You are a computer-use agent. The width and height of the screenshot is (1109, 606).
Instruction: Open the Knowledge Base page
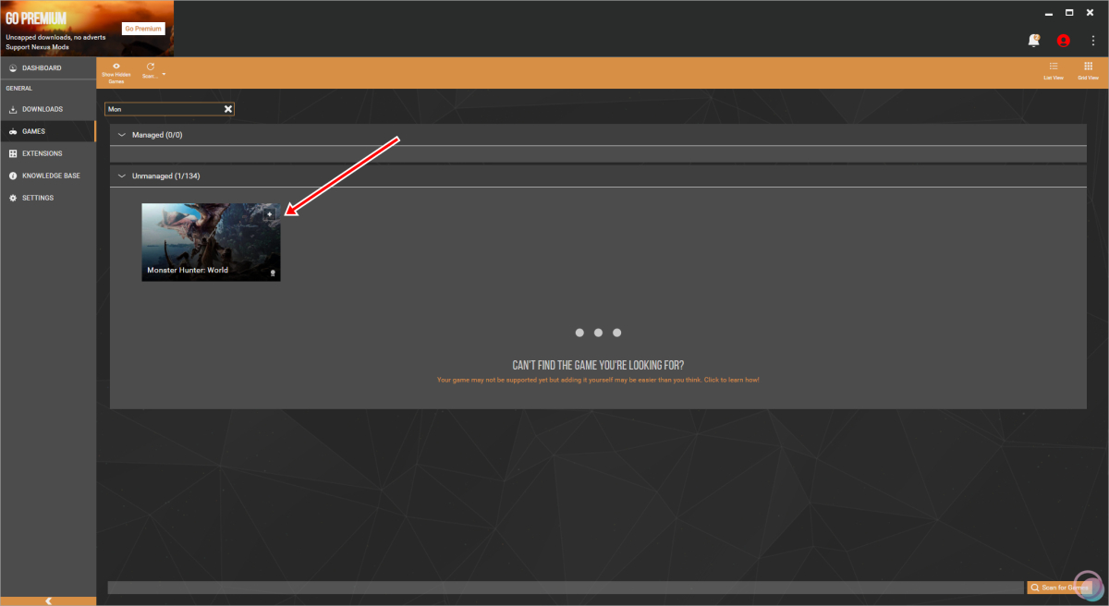point(48,176)
